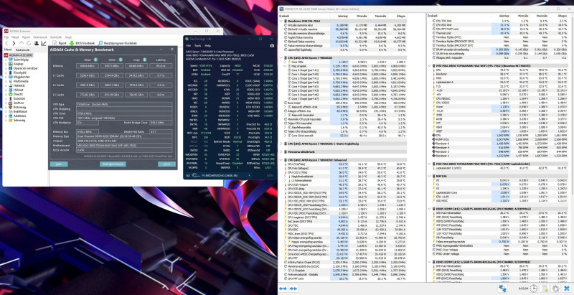Click the user silhouette icon in AIDA64 toolbar
Viewport: 574px width, 295px height.
[37, 43]
